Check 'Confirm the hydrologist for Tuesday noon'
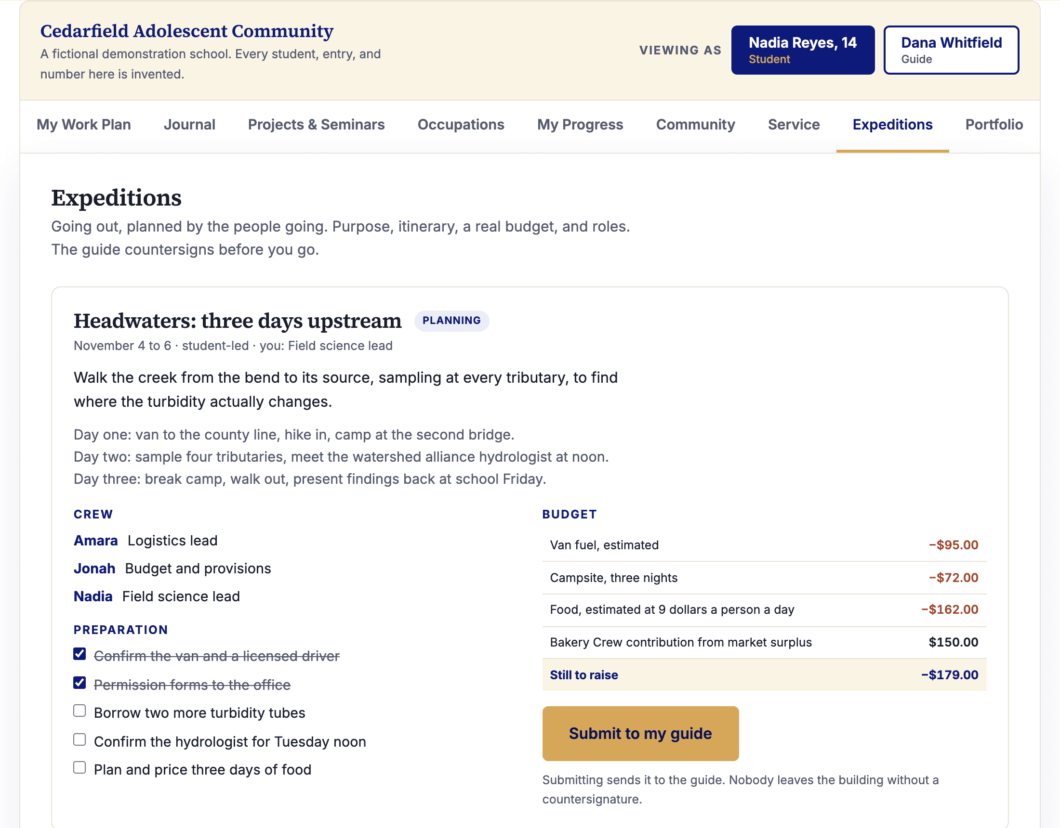 point(79,740)
